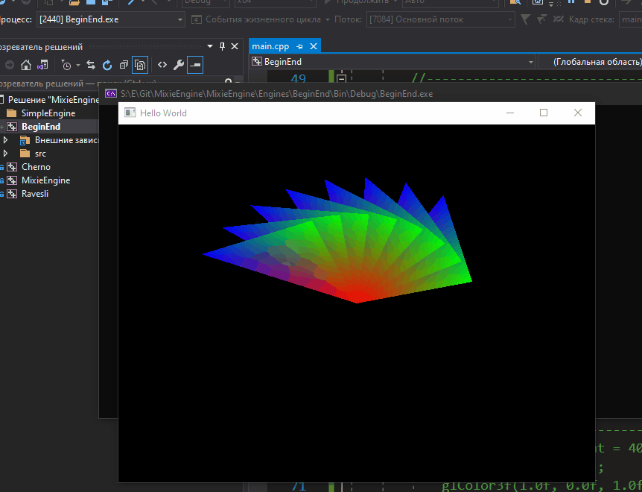The image size is (642, 492).
Task: Expand the src folder node
Action: (6, 154)
